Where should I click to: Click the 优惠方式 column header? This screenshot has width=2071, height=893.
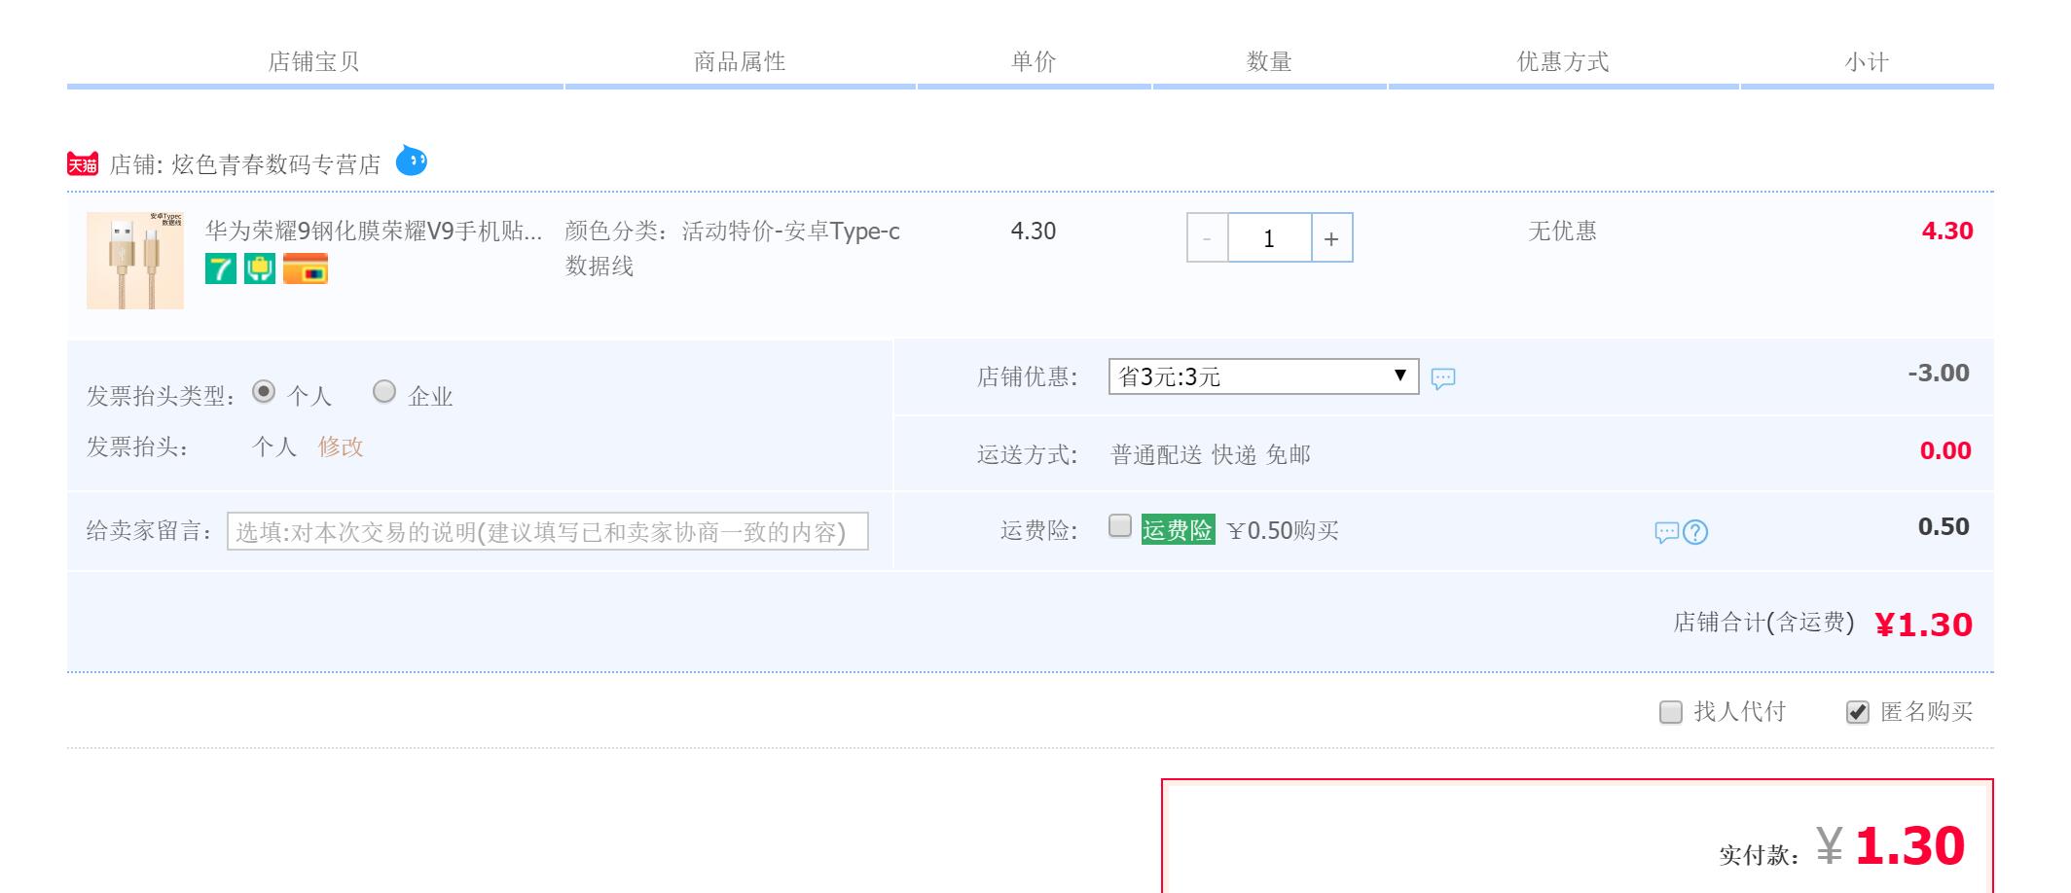coord(1563,62)
